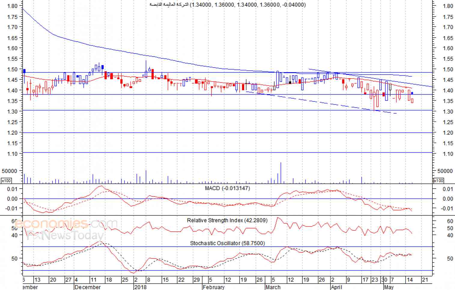Click the 50000 volume label on right axis
The width and height of the screenshot is (455, 290).
pyautogui.click(x=445, y=171)
